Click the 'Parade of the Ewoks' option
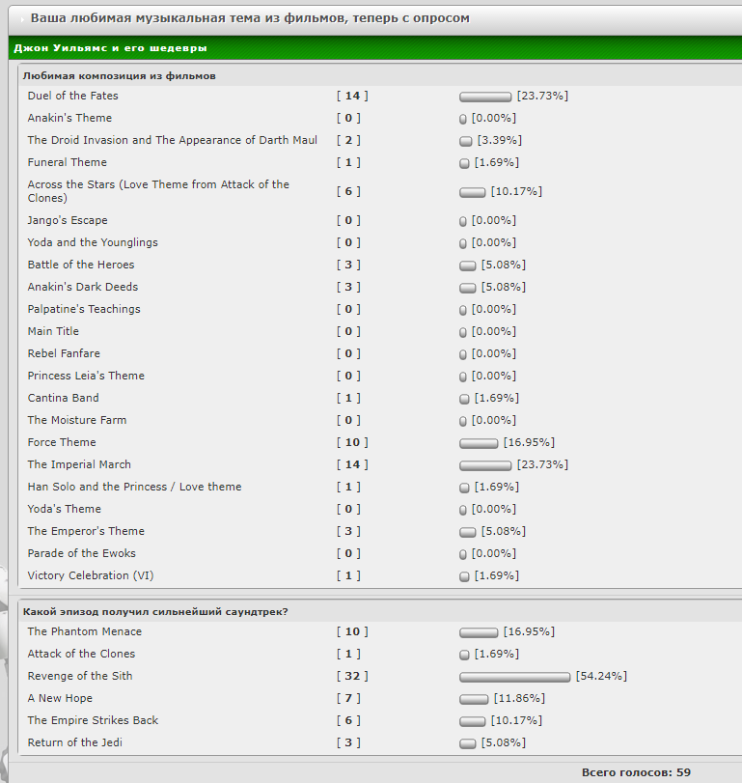This screenshot has width=742, height=783. [x=82, y=553]
